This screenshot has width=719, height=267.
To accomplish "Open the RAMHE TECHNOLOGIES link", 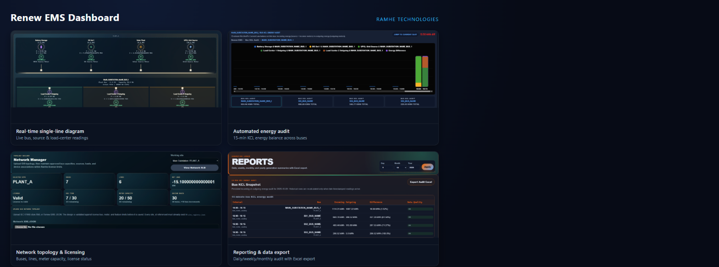I will (x=407, y=19).
